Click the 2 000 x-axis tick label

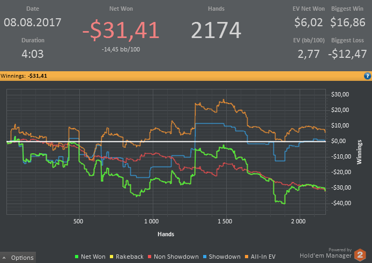pos(298,222)
